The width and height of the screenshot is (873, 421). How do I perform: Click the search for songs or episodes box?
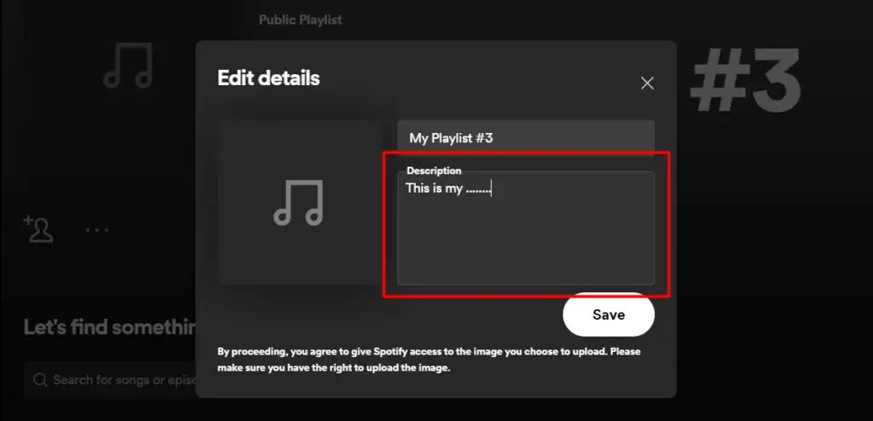point(110,380)
